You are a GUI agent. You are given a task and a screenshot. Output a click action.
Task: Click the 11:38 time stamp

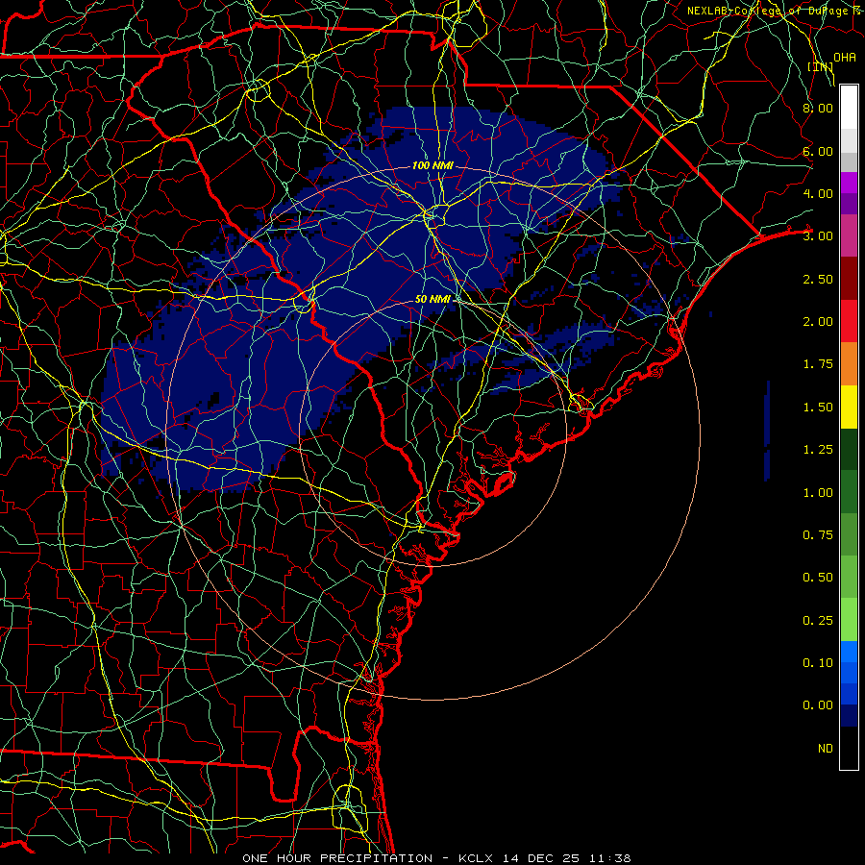tap(609, 858)
